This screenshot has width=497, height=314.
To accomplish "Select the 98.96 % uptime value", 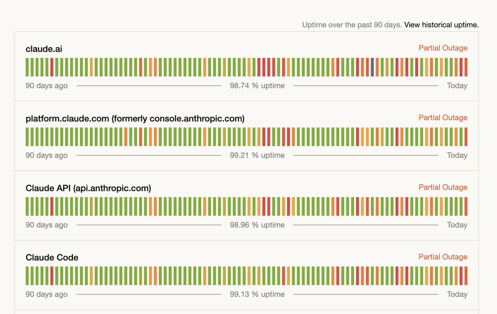I will click(x=257, y=225).
